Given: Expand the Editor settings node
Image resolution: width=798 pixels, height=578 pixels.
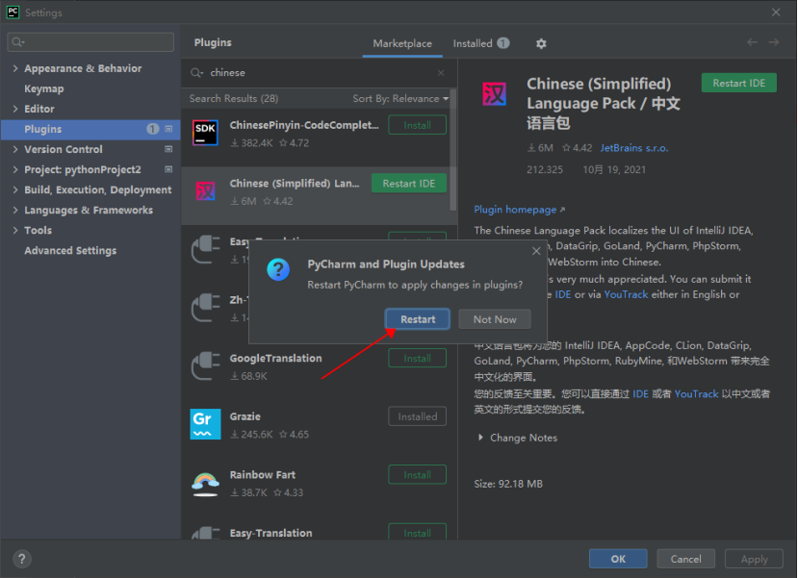Looking at the screenshot, I should pyautogui.click(x=15, y=109).
